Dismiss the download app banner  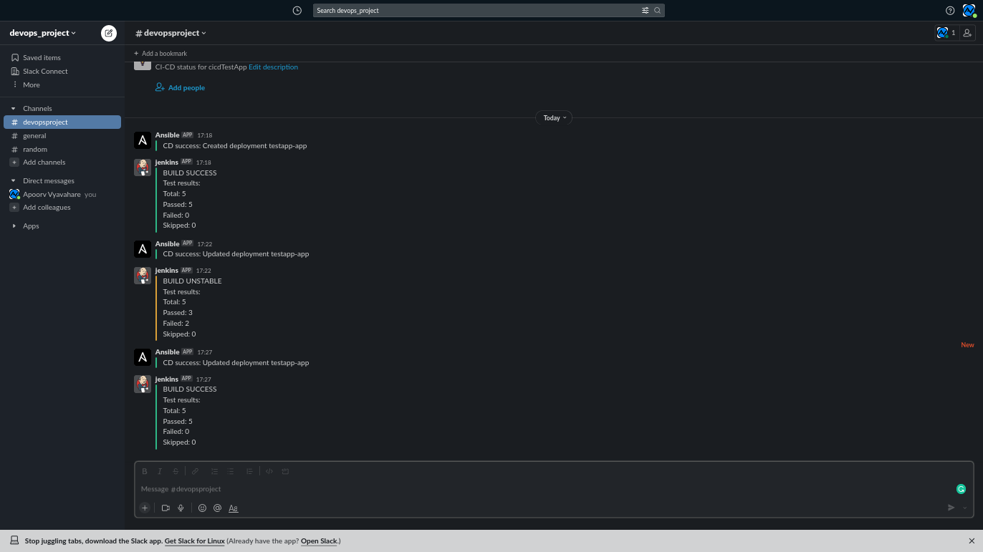pos(972,541)
